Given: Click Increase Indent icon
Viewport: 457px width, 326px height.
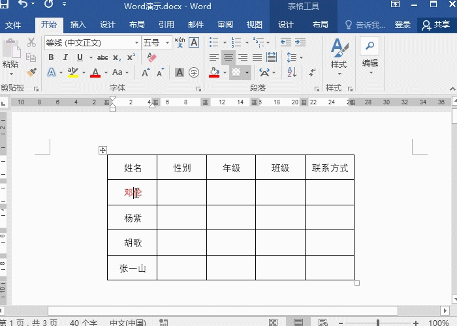Looking at the screenshot, I should (300, 42).
